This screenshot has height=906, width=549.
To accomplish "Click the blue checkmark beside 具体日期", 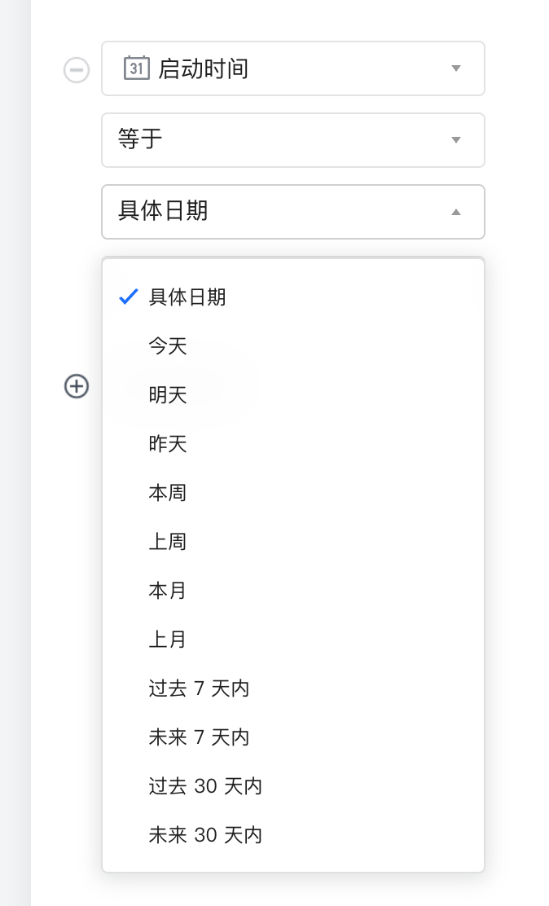I will [x=128, y=297].
